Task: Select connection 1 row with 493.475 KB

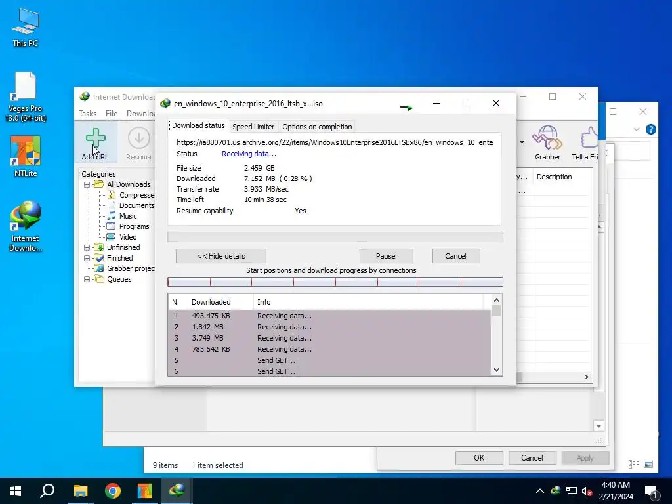Action: coord(329,316)
